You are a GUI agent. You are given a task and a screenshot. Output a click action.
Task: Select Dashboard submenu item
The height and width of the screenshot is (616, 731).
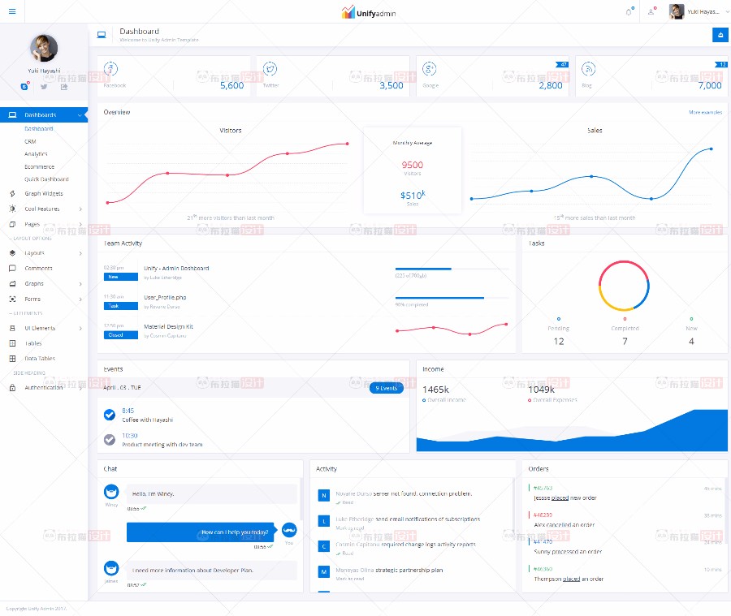(39, 128)
